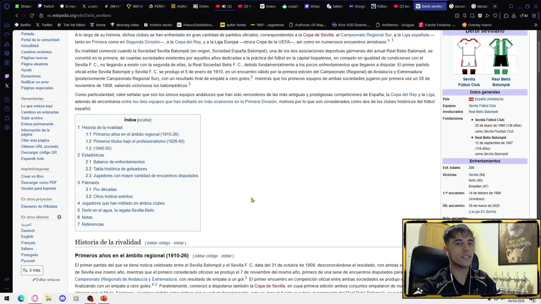Viewport: 541px width, 304px height.
Task: Click the Sevilla FC kit image
Action: (x=469, y=56)
